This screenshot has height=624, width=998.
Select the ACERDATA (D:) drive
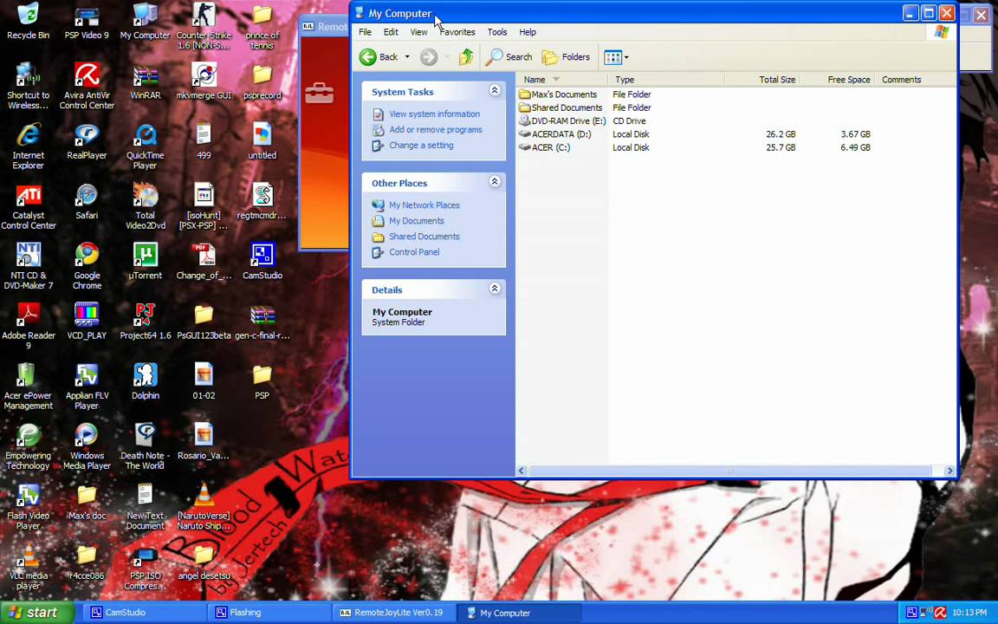point(555,134)
